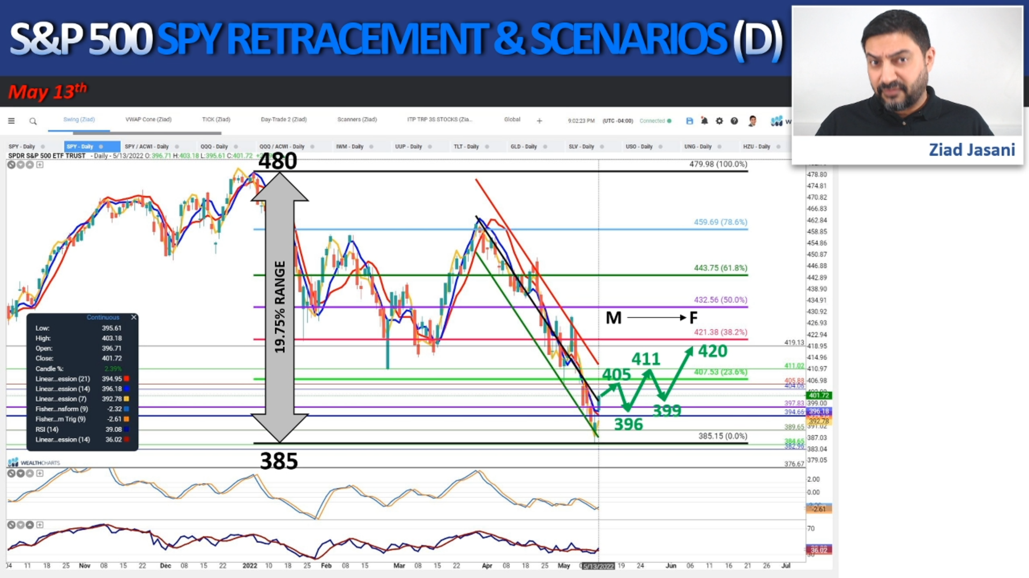
Task: Click the plus icon on the RSI pane
Action: (40, 525)
